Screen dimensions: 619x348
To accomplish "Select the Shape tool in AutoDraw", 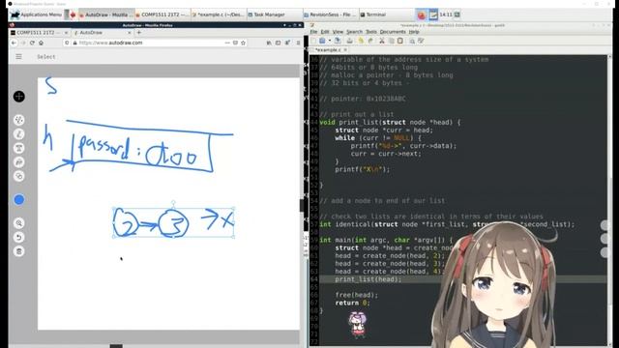I will pyautogui.click(x=19, y=176).
